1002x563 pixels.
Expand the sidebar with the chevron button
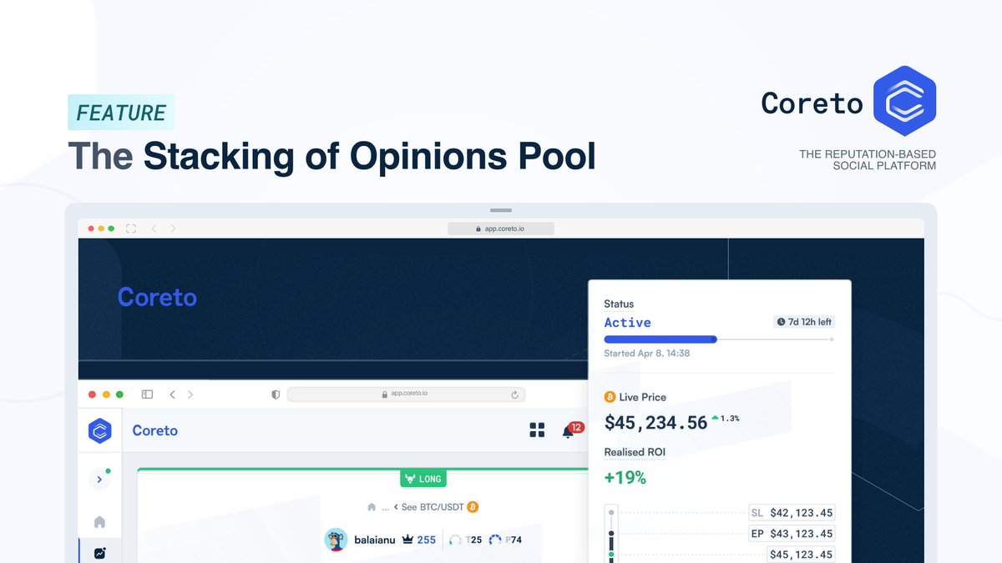coord(99,479)
